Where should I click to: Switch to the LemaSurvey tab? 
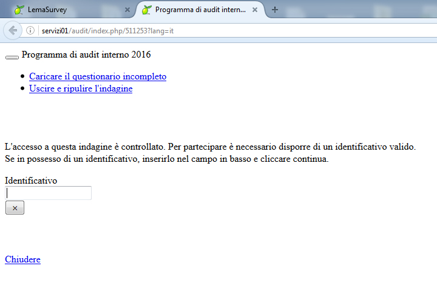coord(67,10)
